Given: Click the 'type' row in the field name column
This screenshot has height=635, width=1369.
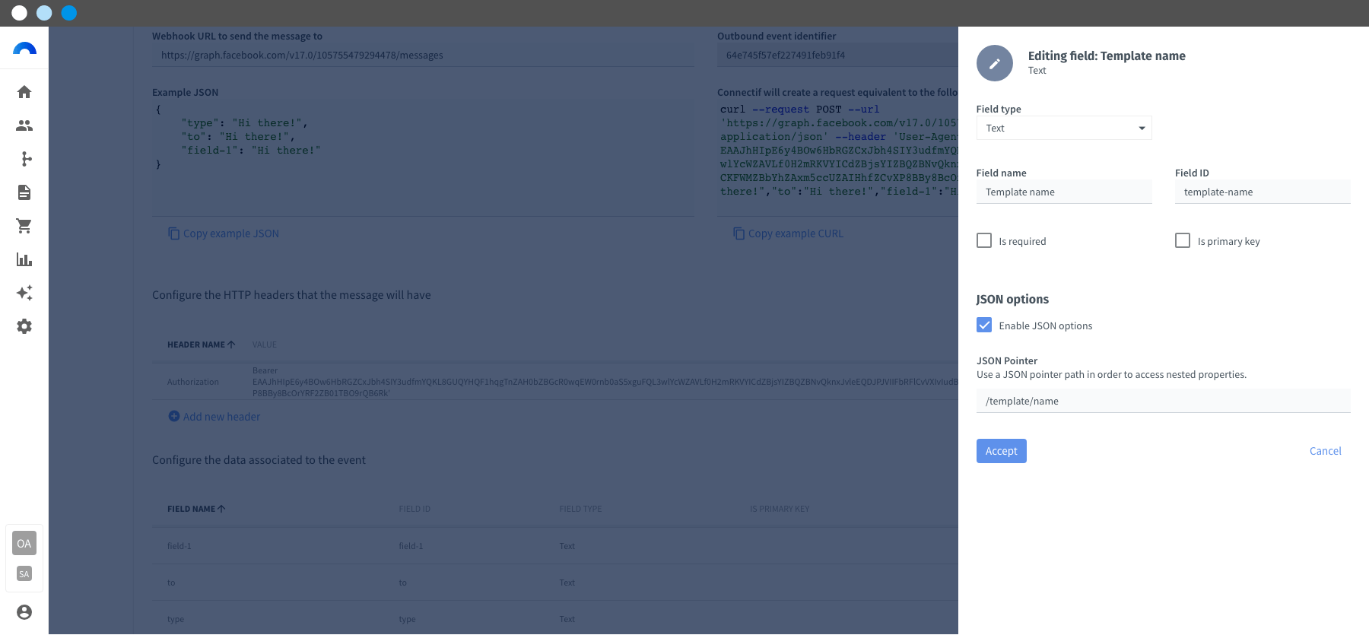Looking at the screenshot, I should coord(176,619).
